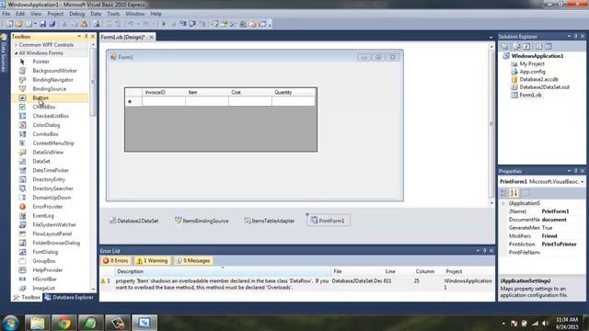The image size is (589, 331).
Task: Open the Project menu
Action: 55,14
